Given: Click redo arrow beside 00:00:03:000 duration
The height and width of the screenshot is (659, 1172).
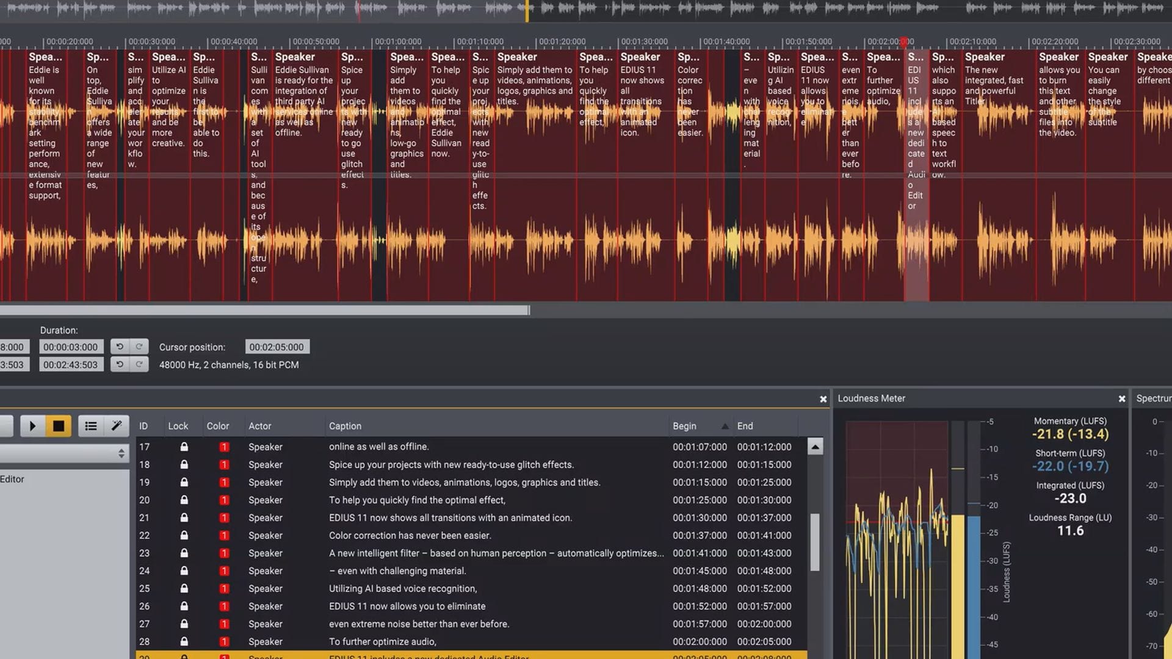Looking at the screenshot, I should tap(139, 347).
